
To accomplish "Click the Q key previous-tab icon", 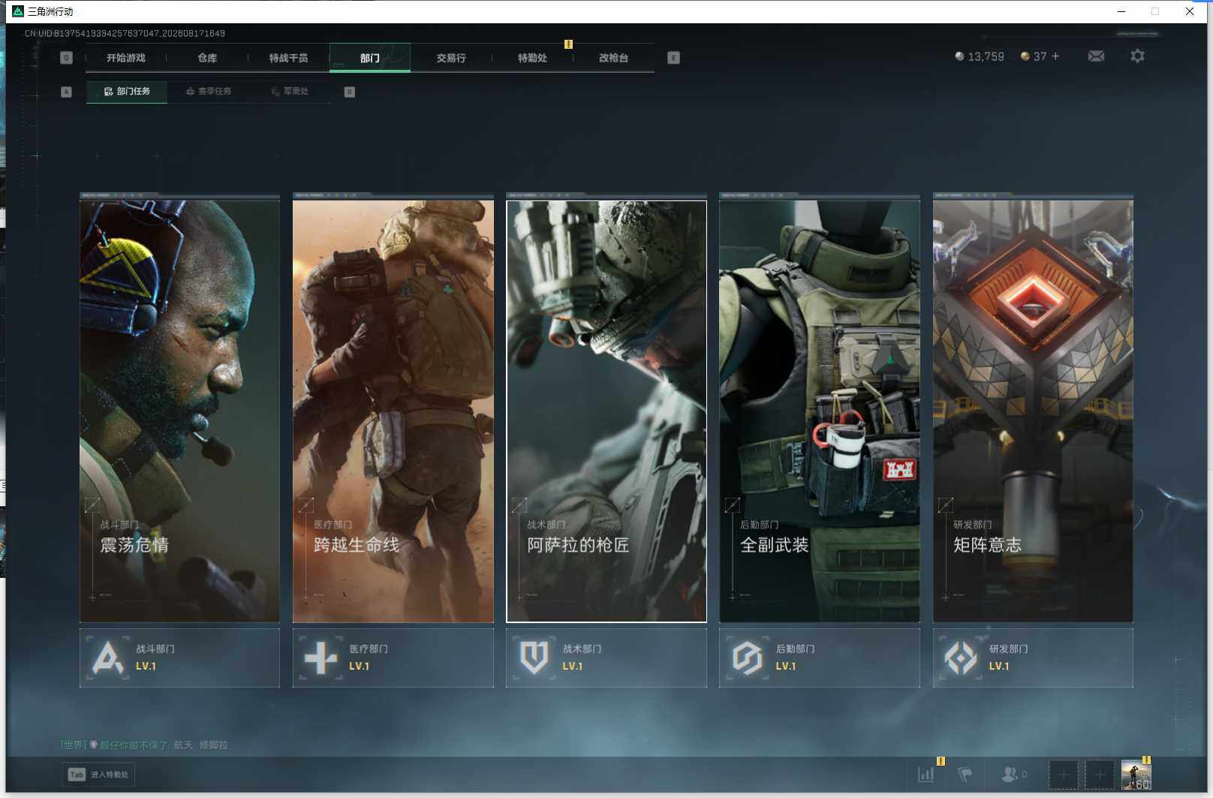I will click(x=66, y=58).
